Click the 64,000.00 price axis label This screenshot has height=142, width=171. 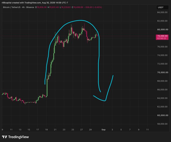[162, 98]
